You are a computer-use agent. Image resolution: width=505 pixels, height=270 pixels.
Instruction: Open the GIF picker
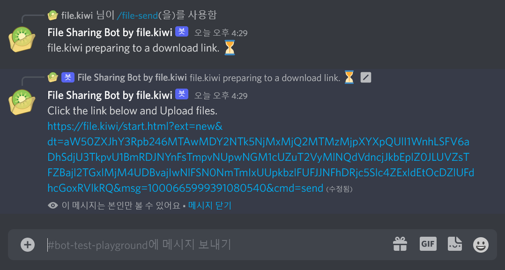pos(428,244)
